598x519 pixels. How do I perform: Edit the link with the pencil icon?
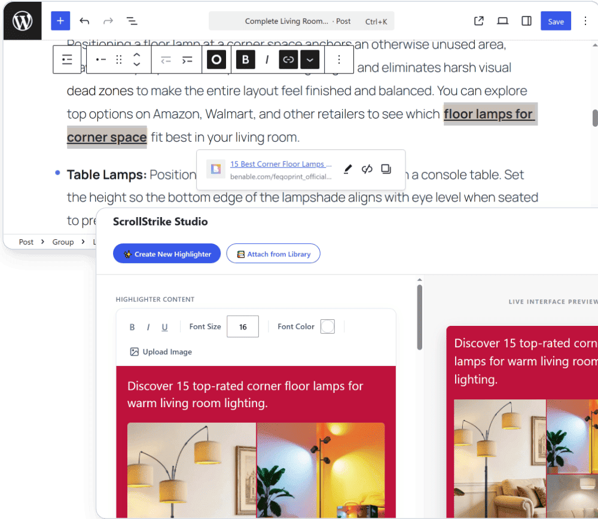pos(347,169)
